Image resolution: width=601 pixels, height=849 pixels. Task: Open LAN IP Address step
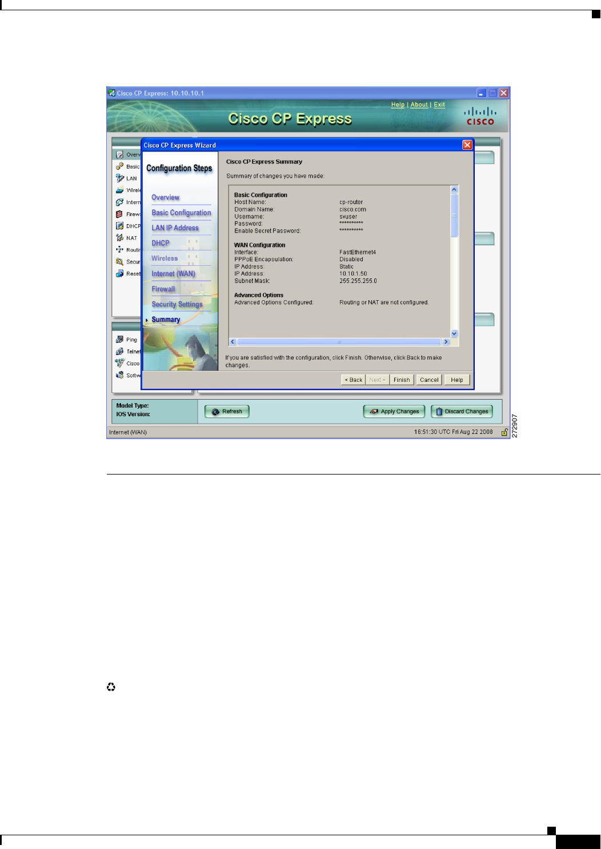click(x=175, y=228)
